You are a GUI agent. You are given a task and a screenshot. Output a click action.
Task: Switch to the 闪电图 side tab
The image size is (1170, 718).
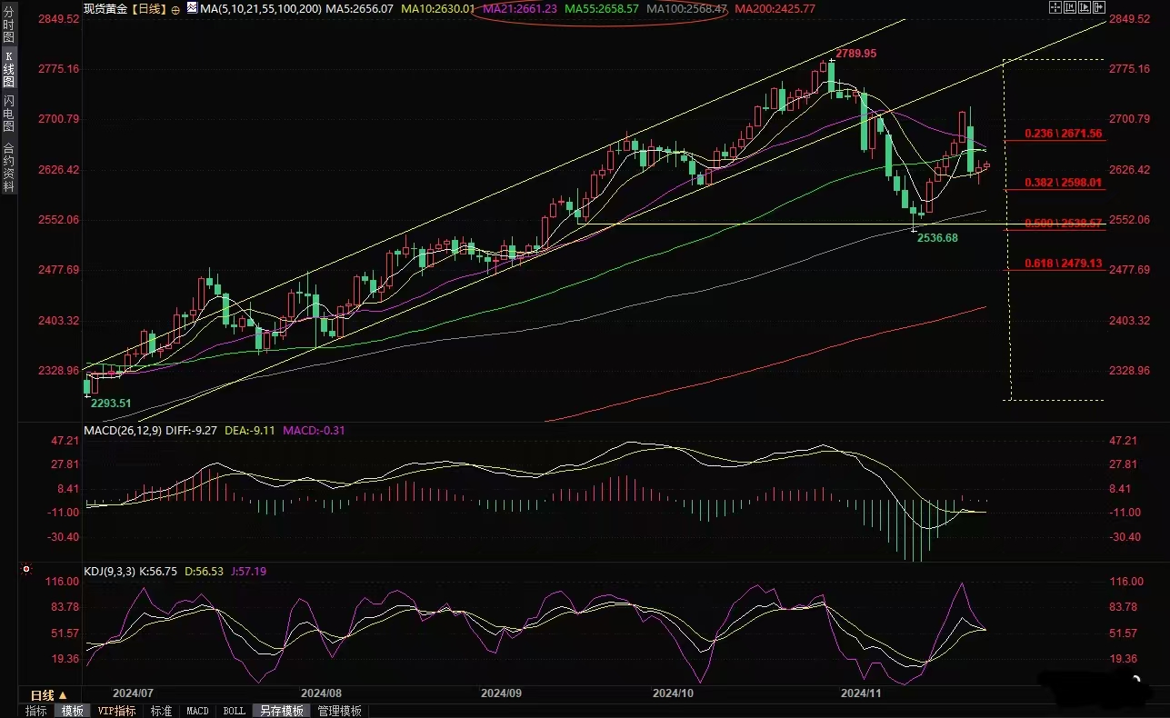pyautogui.click(x=9, y=114)
